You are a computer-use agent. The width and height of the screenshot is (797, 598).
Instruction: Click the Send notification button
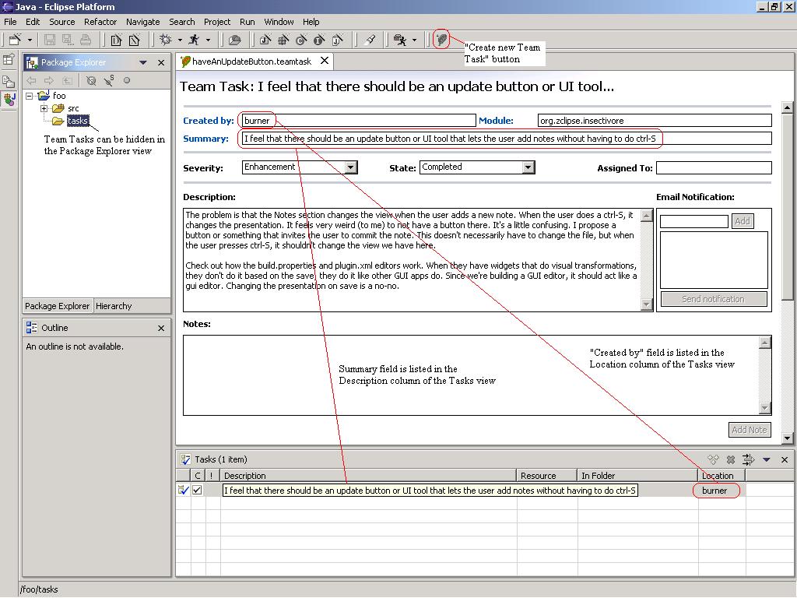pyautogui.click(x=714, y=299)
